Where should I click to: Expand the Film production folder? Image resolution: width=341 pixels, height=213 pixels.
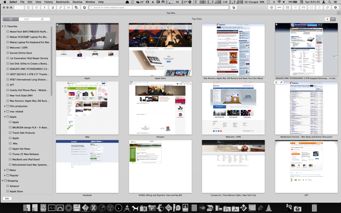(x=5, y=106)
